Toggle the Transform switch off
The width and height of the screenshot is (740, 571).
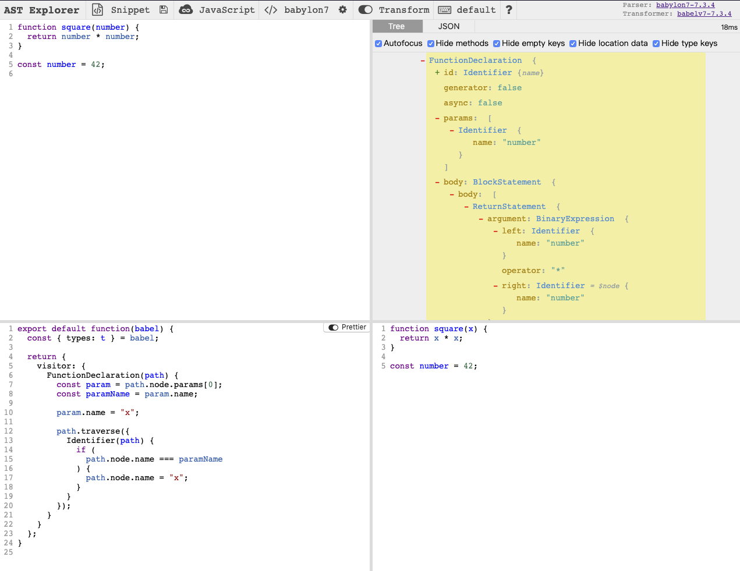[x=365, y=10]
